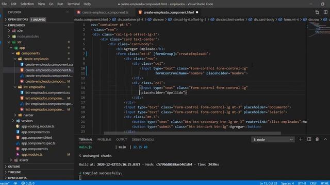Open the 1: node terminal dropdown
The height and width of the screenshot is (185, 330).
[273, 139]
